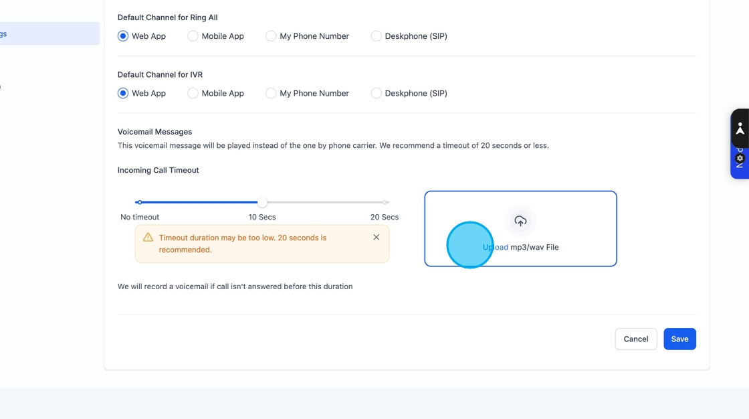Save the voicemail settings
The width and height of the screenshot is (749, 419).
point(679,339)
